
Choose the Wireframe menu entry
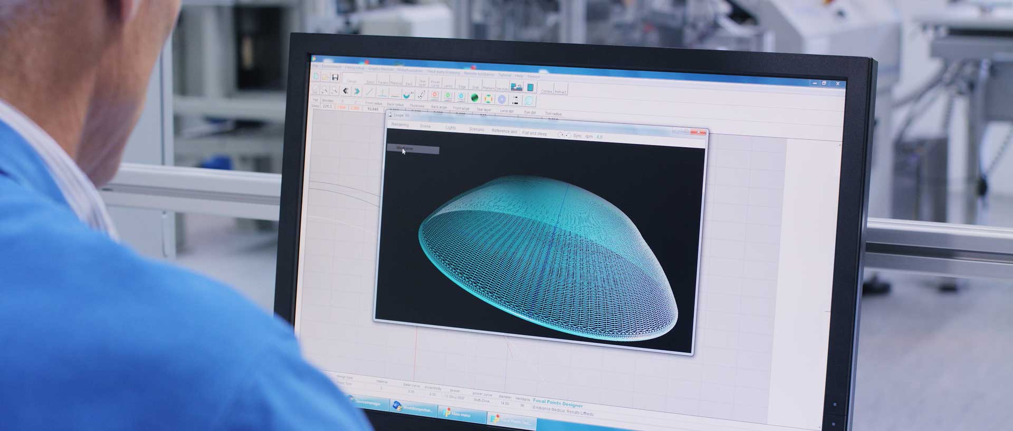(x=413, y=149)
